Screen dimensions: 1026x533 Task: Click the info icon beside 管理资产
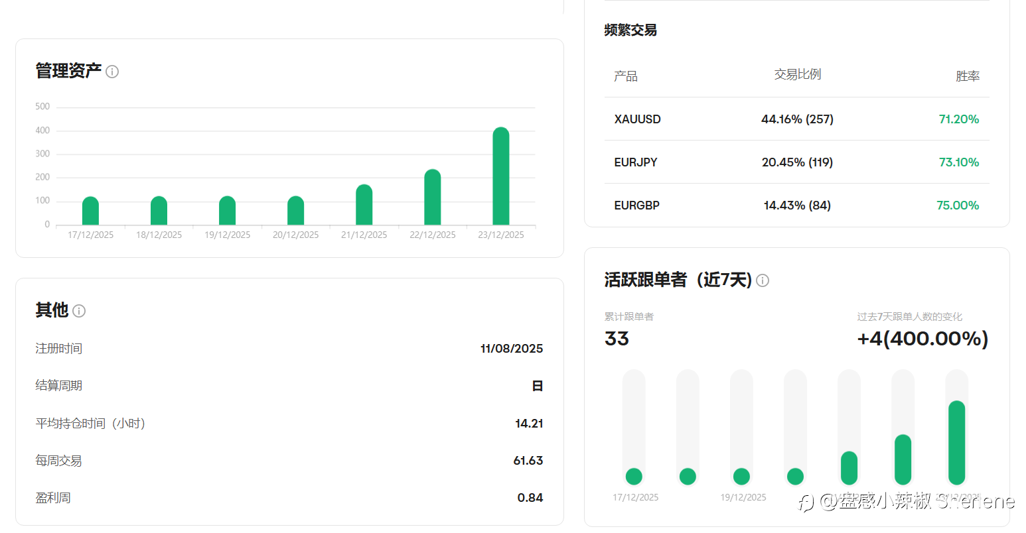click(x=112, y=72)
